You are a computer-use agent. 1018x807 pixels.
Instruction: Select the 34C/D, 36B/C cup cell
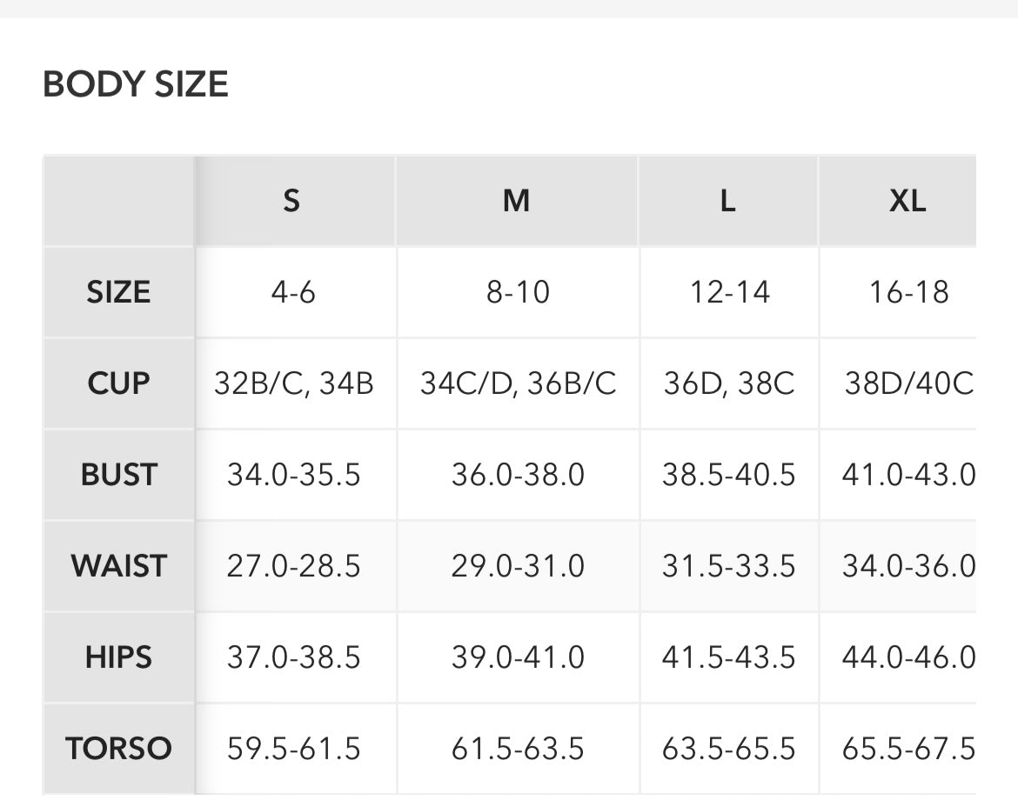tap(518, 383)
